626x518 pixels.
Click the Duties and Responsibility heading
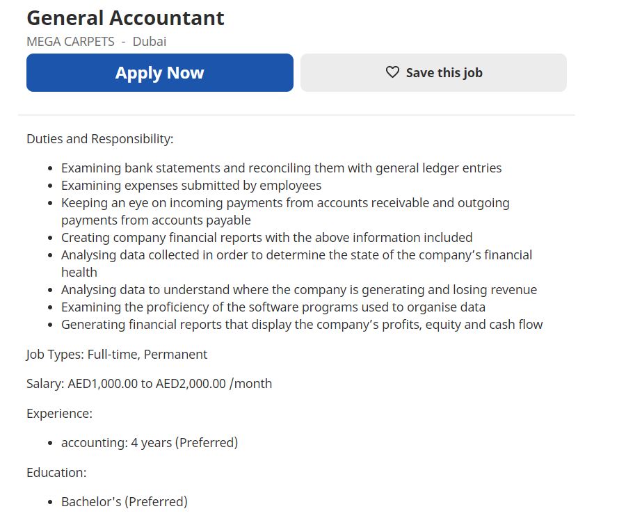[99, 138]
